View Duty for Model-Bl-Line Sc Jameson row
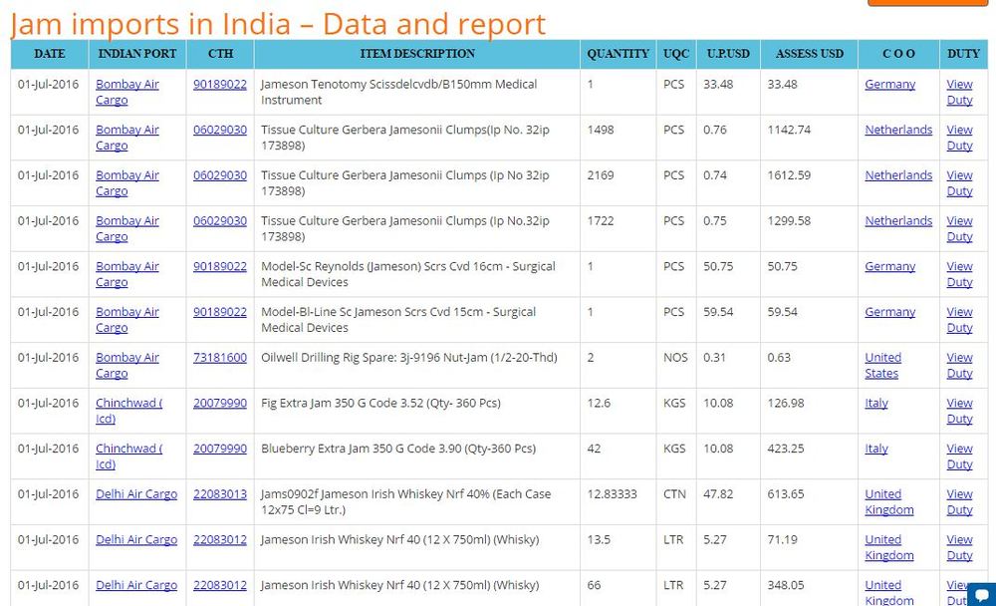Viewport: 996px width, 606px height. pyautogui.click(x=959, y=319)
